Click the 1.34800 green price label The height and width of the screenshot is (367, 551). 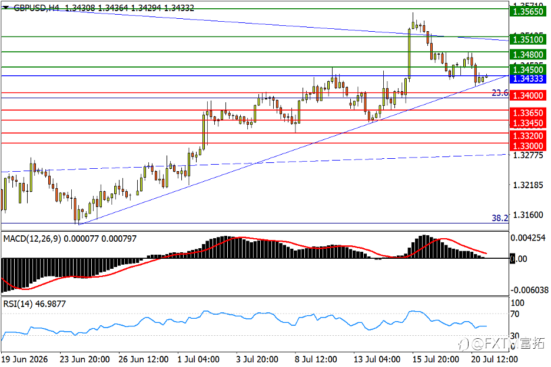coord(528,55)
